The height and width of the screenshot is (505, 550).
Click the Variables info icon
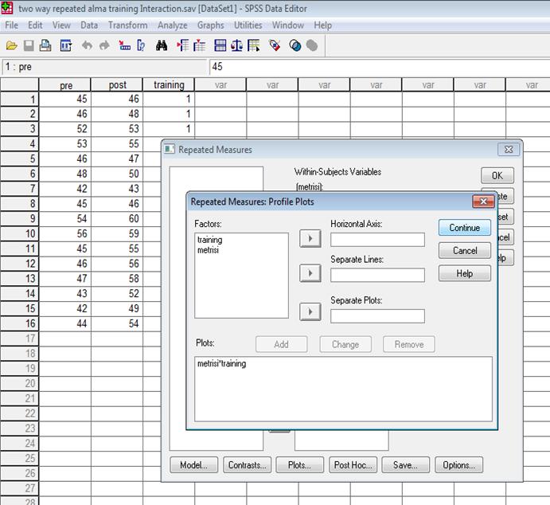click(141, 45)
